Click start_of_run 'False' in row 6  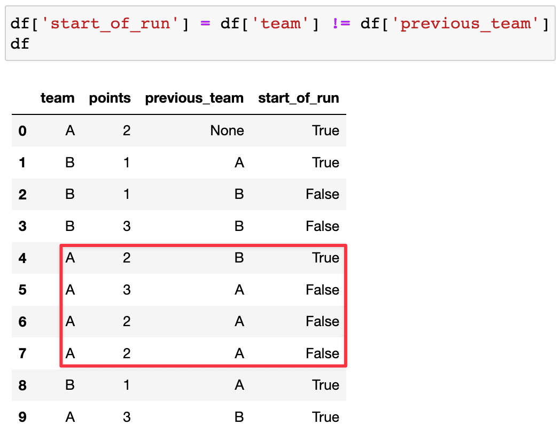(323, 321)
